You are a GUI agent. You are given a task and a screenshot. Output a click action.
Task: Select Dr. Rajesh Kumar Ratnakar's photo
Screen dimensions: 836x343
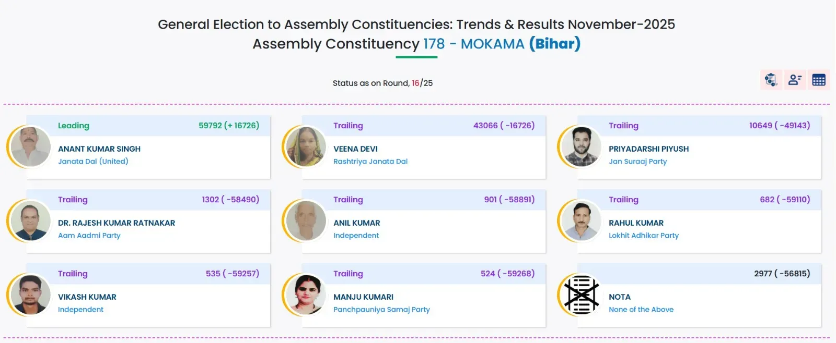pyautogui.click(x=31, y=221)
